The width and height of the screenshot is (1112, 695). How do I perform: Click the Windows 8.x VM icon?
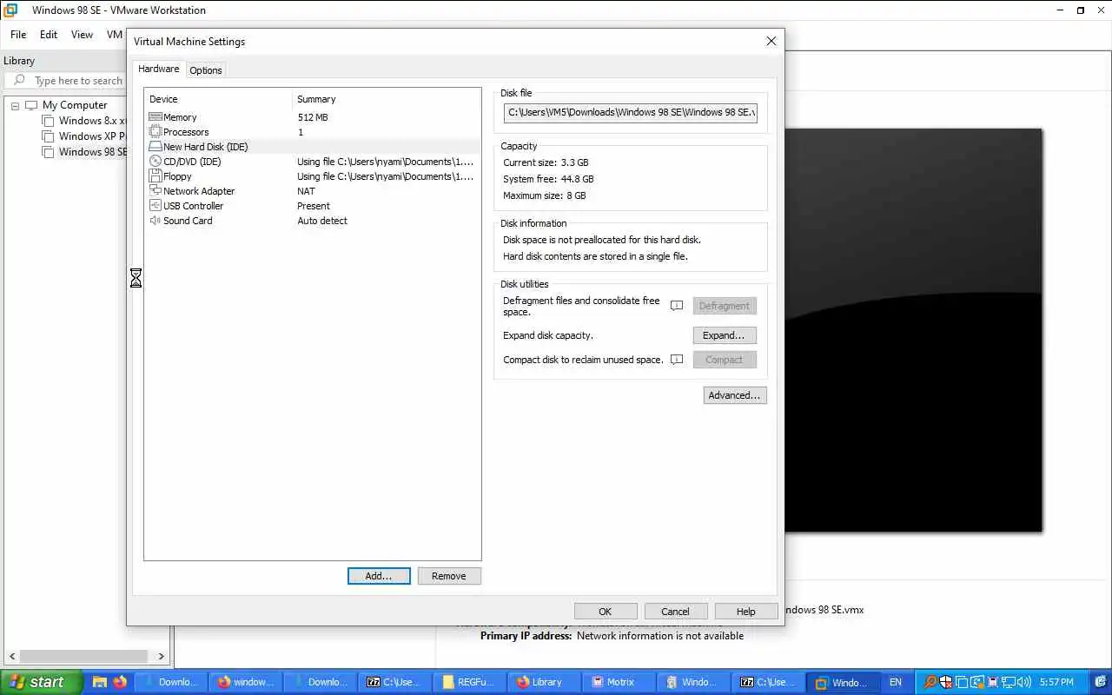point(49,121)
